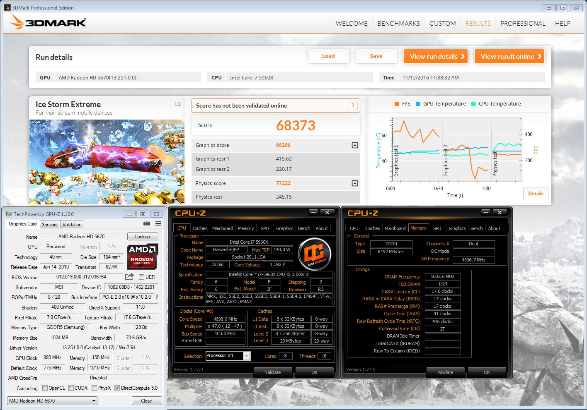Screen dimensions: 587x410
Task: Open Mainboard tab in left CPU-Z window
Action: [x=223, y=228]
